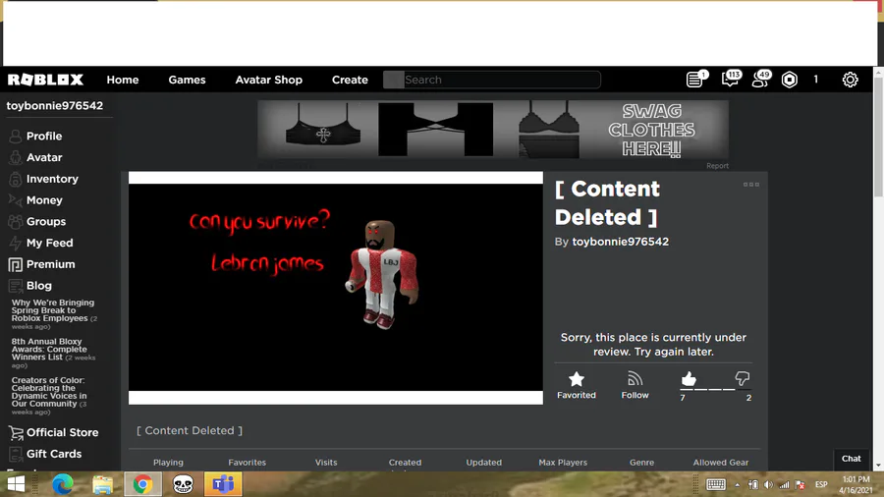884x497 pixels.
Task: Open Microsoft Teams from the taskbar
Action: pos(223,484)
